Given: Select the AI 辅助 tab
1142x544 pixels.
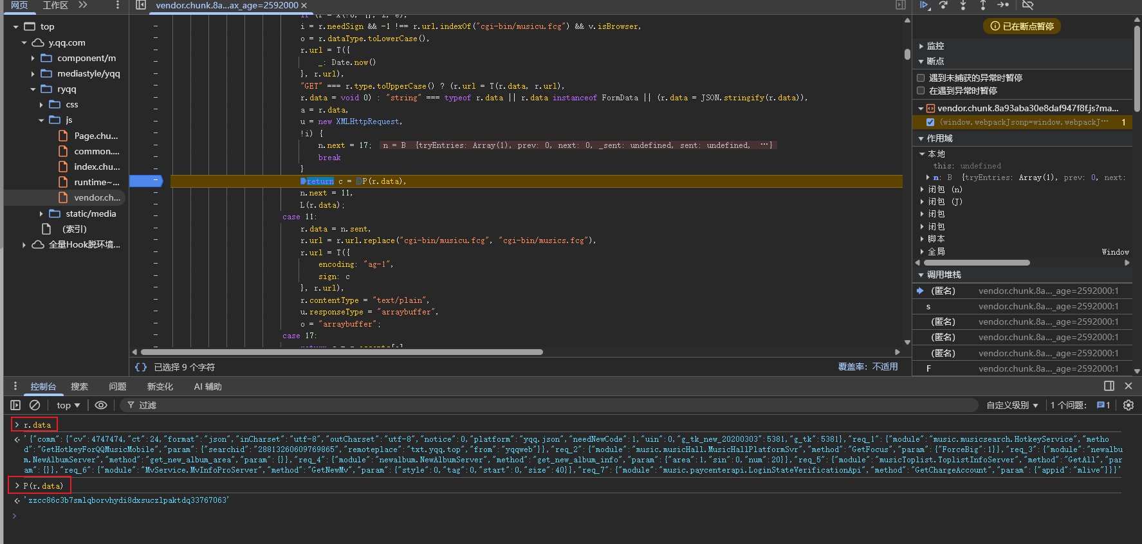Looking at the screenshot, I should coord(208,386).
